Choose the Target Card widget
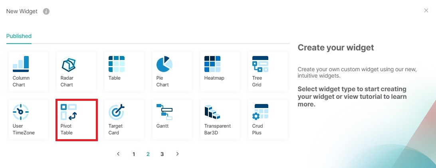The image size is (436, 168). pyautogui.click(x=124, y=120)
